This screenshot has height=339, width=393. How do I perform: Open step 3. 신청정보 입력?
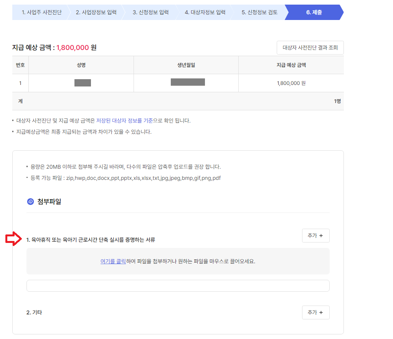(x=150, y=12)
